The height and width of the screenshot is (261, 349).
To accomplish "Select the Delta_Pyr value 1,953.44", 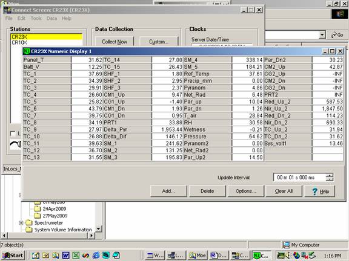I will click(167, 129).
